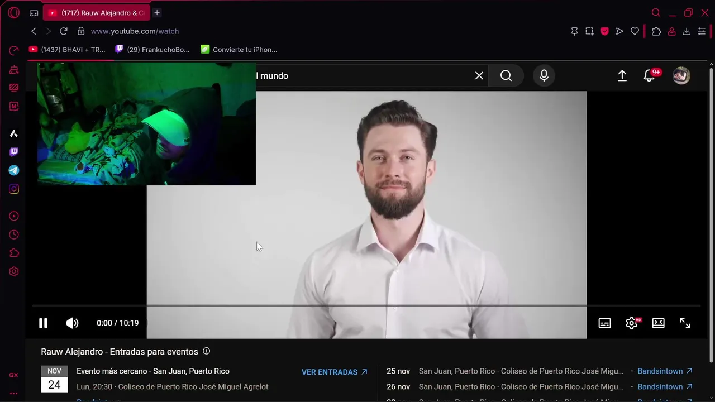Open the red ad blocker shield

point(604,31)
